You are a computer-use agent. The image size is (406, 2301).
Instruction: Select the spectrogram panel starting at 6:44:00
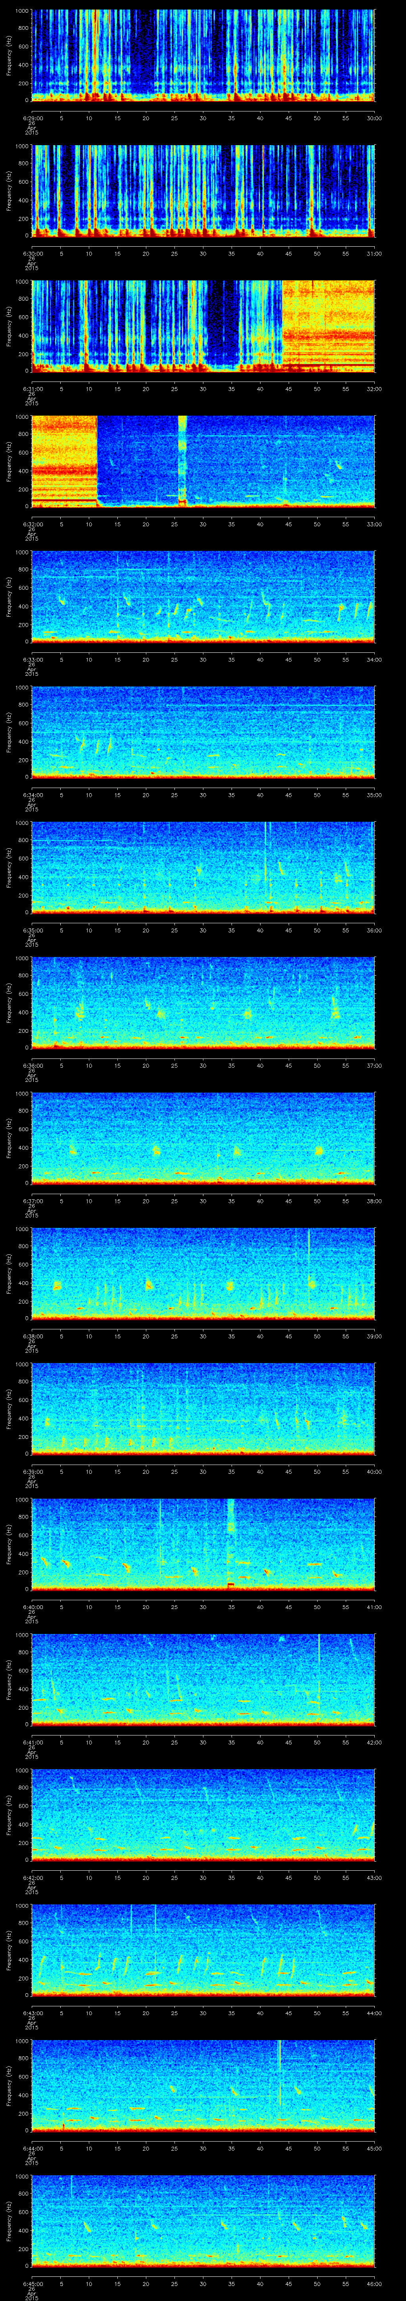pos(203,2086)
